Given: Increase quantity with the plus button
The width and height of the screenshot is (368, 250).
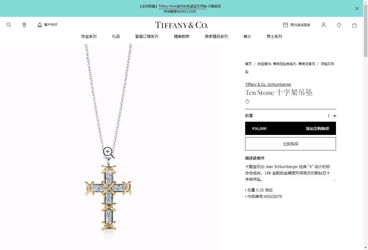Looking at the screenshot, I should point(335,116).
